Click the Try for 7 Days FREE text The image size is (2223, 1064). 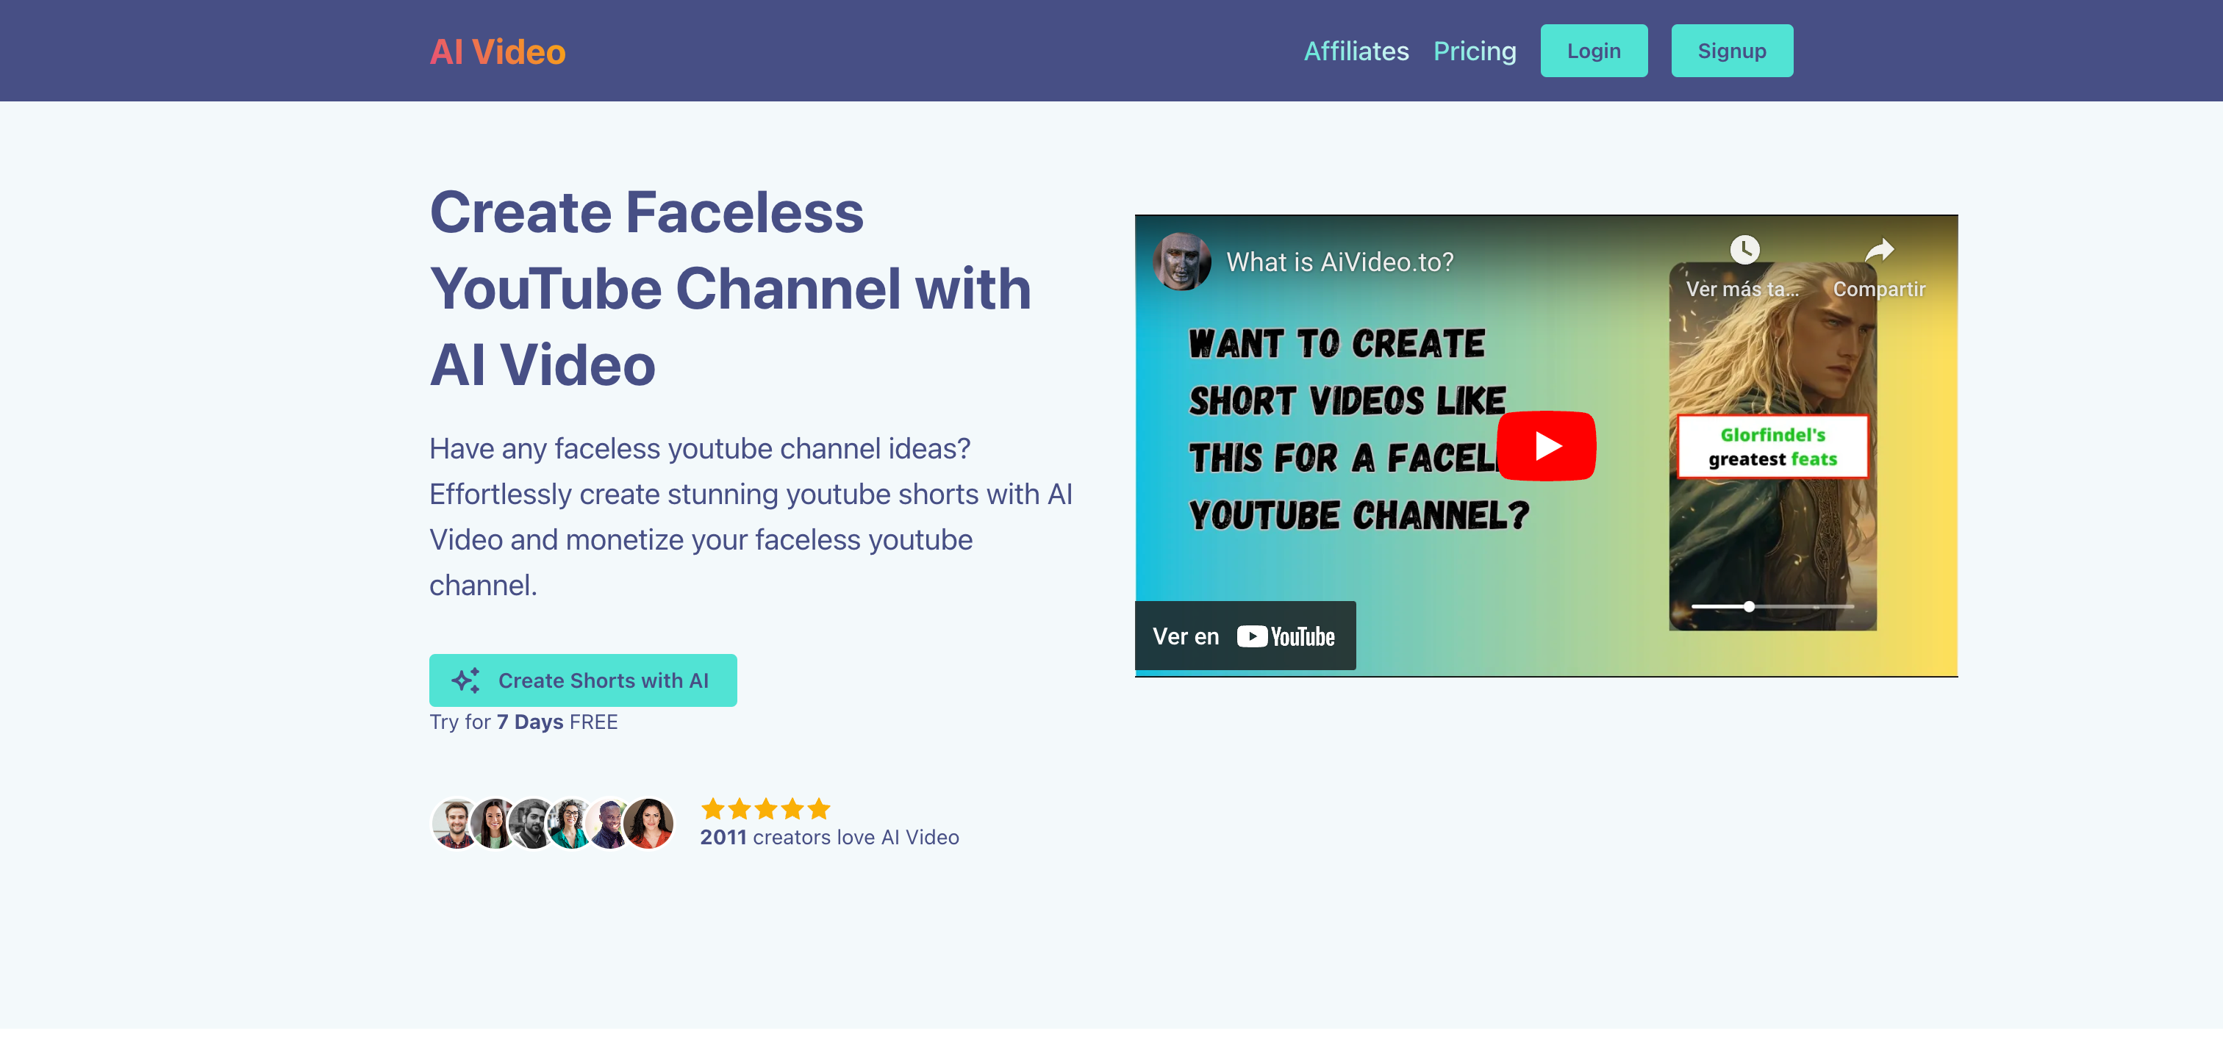523,722
